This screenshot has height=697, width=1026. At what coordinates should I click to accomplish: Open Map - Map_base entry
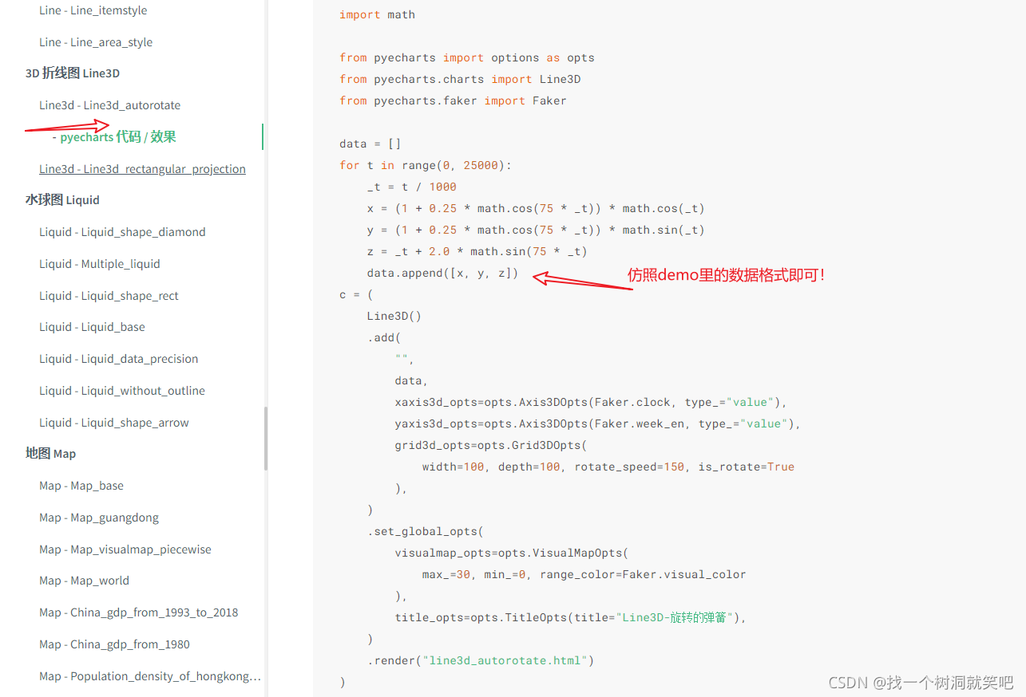click(x=81, y=486)
